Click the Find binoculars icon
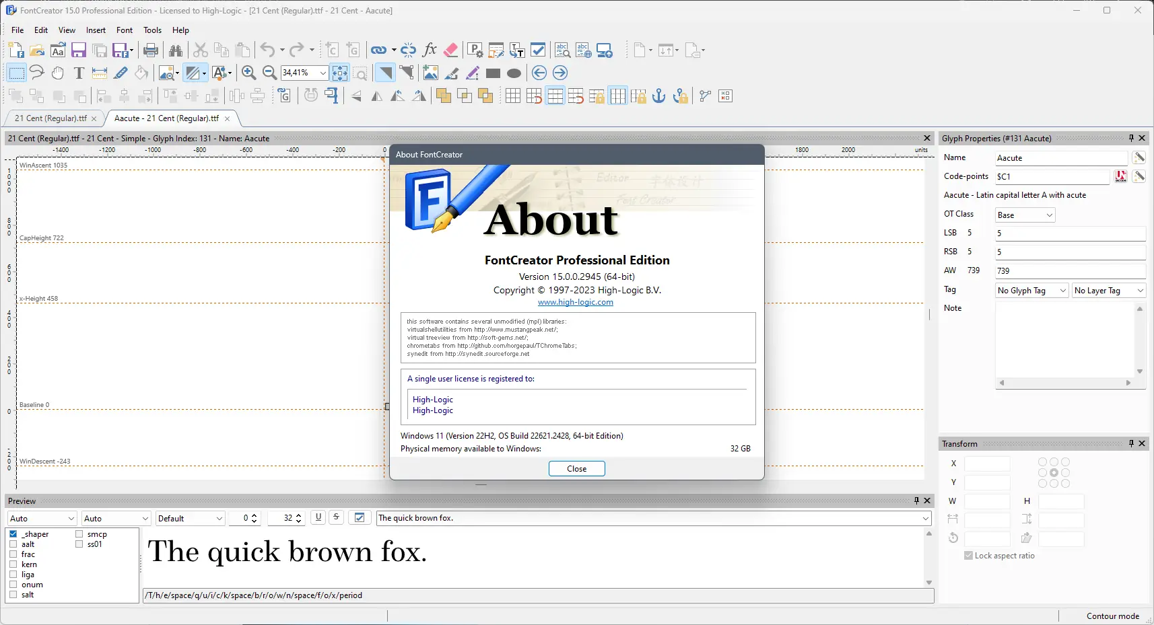Viewport: 1154px width, 625px height. click(x=176, y=50)
